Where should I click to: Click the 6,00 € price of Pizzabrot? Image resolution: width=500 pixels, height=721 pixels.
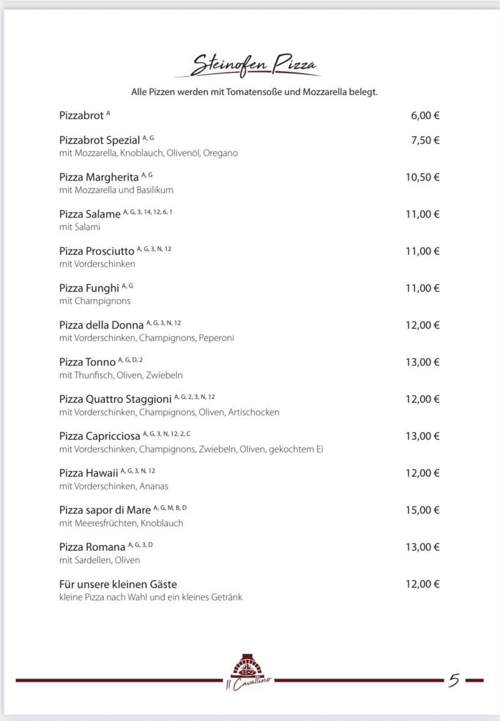coord(425,115)
